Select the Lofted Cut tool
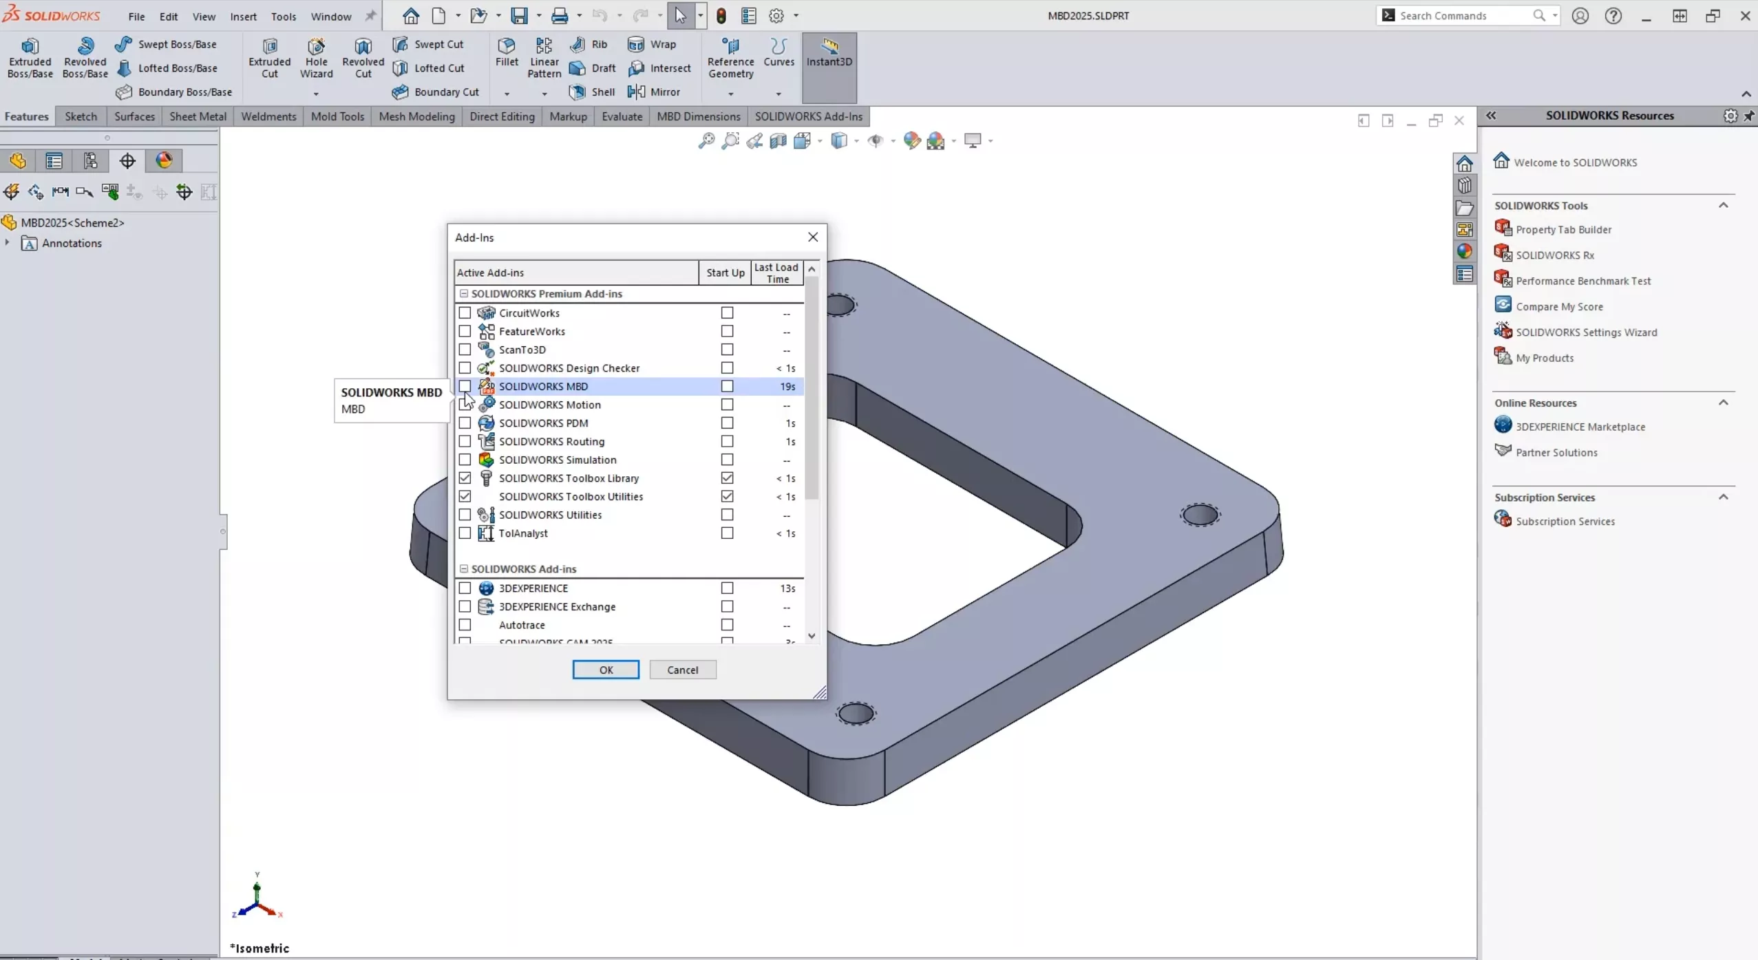This screenshot has height=960, width=1758. [428, 67]
